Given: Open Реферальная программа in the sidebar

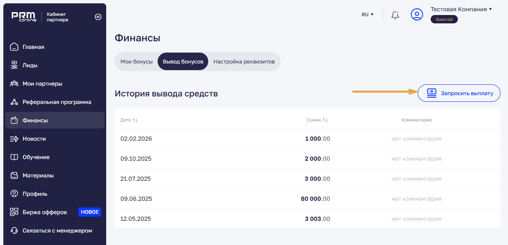Looking at the screenshot, I should pyautogui.click(x=56, y=102).
